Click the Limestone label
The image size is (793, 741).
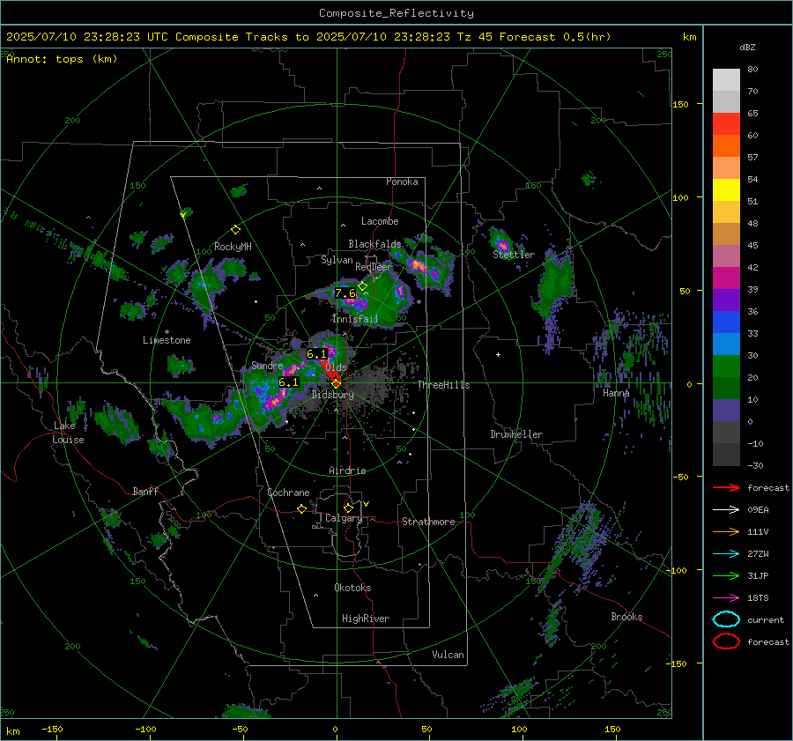167,340
